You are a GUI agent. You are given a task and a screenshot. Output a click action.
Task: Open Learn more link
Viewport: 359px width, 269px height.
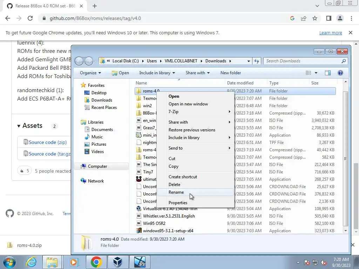click(x=331, y=33)
